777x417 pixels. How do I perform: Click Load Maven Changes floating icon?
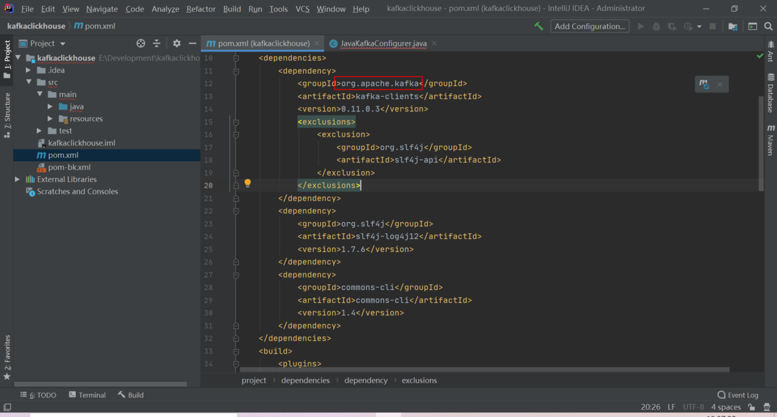(704, 84)
